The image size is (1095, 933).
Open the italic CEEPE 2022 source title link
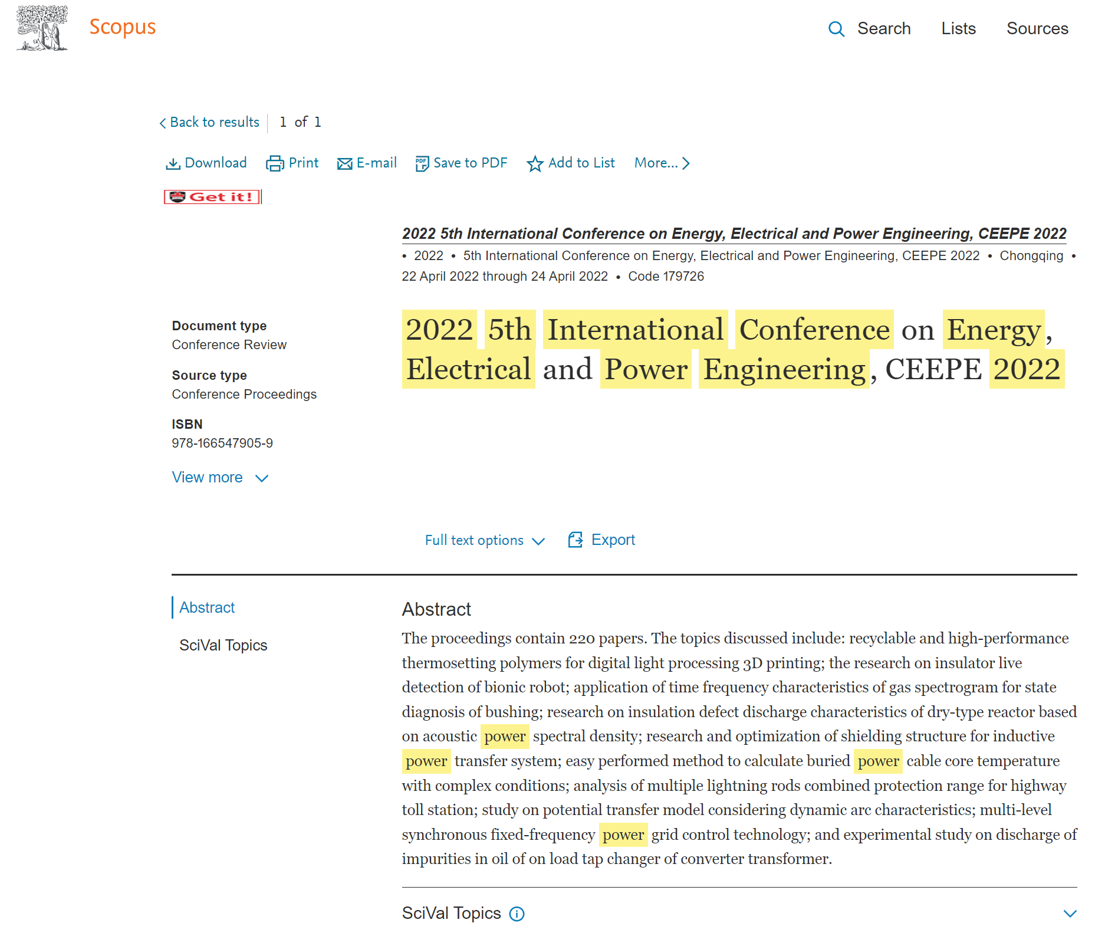click(734, 234)
